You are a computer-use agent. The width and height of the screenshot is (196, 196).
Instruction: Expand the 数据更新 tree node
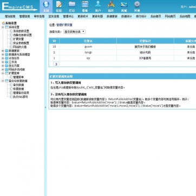pos(3,51)
